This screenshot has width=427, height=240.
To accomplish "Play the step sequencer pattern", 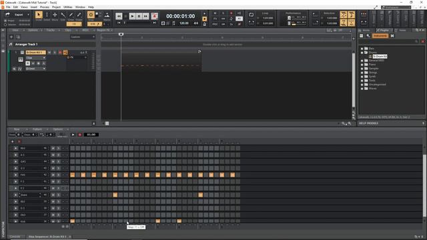I will pyautogui.click(x=73, y=135).
